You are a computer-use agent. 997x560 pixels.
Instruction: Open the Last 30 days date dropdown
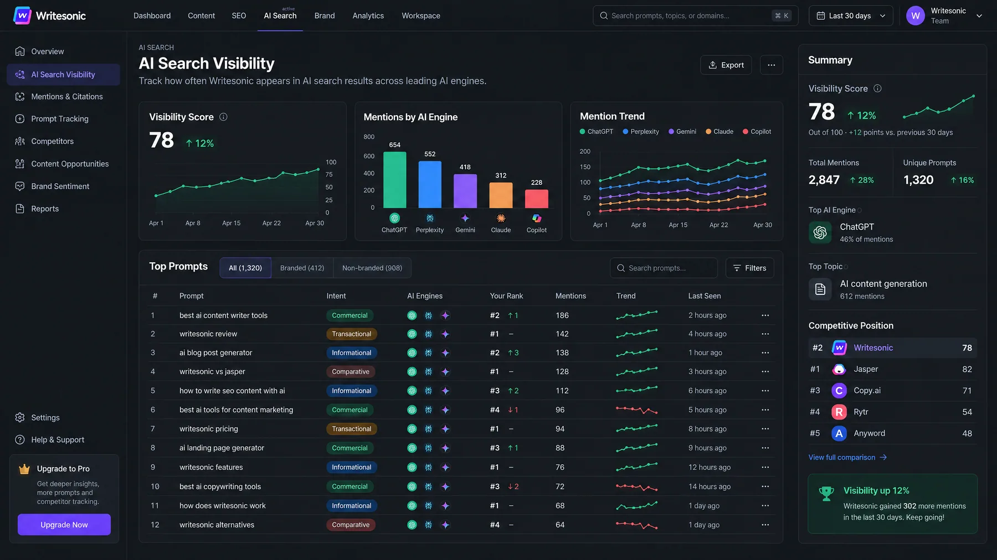pos(851,15)
